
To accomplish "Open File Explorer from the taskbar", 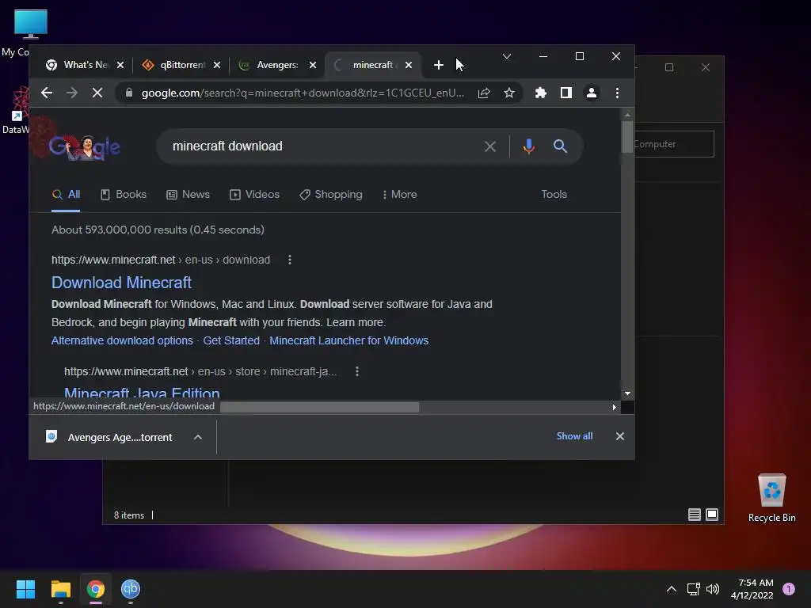I will pyautogui.click(x=60, y=589).
